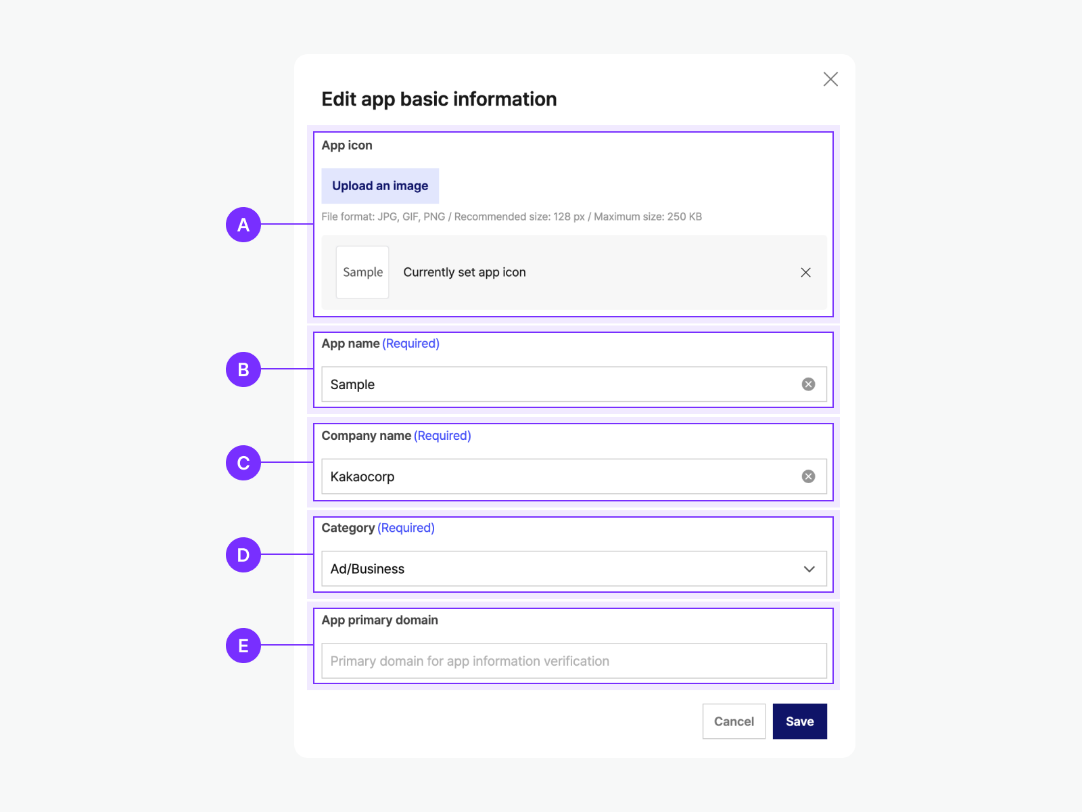Focus the App name input containing Sample

(555, 384)
